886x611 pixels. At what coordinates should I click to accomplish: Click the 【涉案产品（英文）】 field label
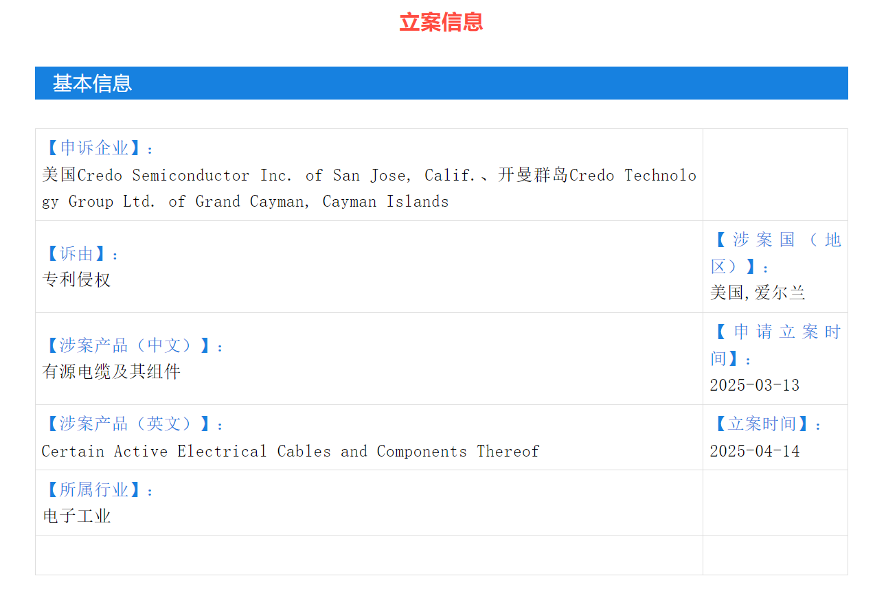click(x=133, y=424)
